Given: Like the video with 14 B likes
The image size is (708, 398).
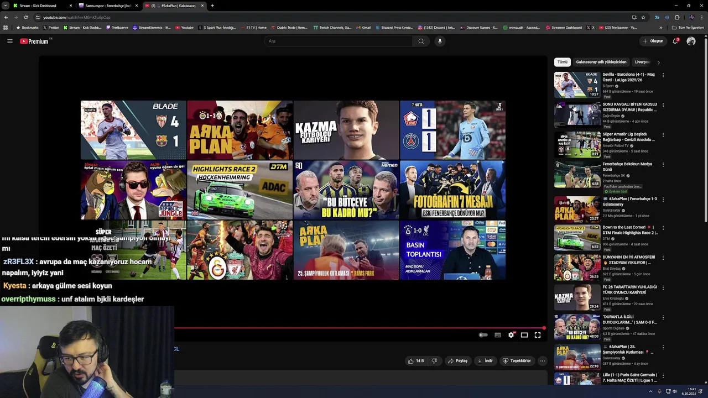Looking at the screenshot, I should (x=416, y=361).
